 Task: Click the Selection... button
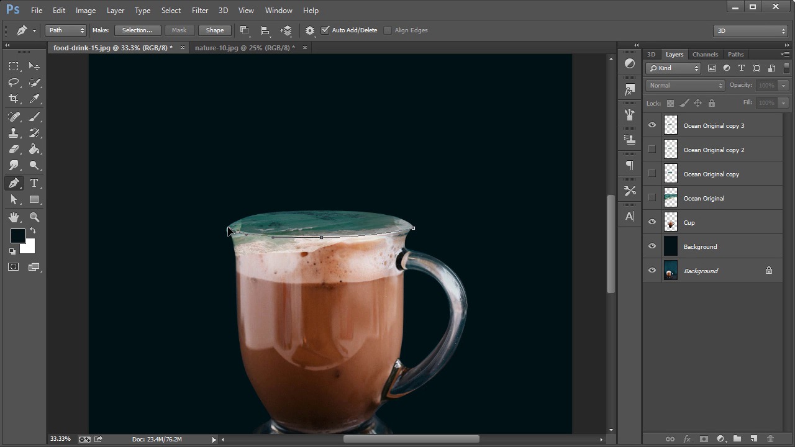[137, 30]
